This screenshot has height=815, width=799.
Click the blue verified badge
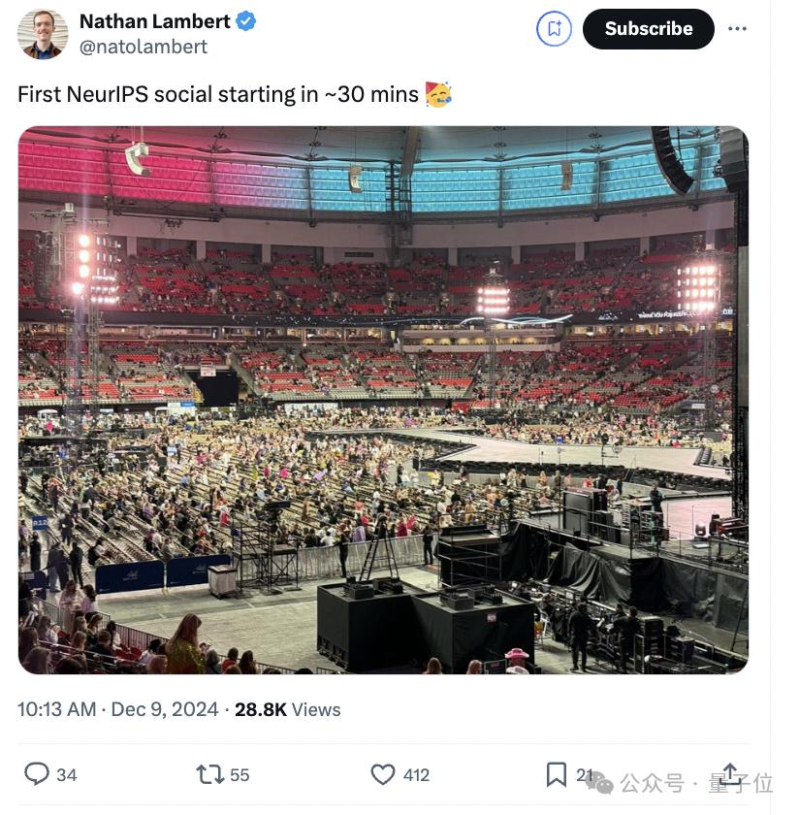point(247,21)
